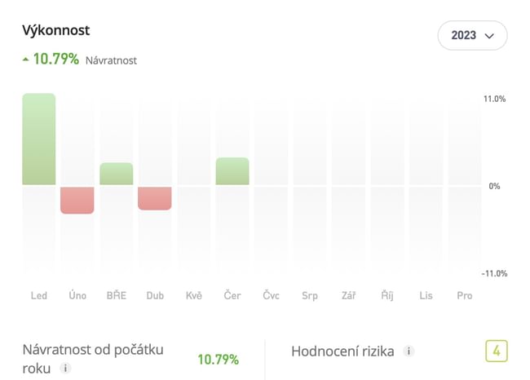Click the year-to-date 10.79% value

pyautogui.click(x=218, y=360)
